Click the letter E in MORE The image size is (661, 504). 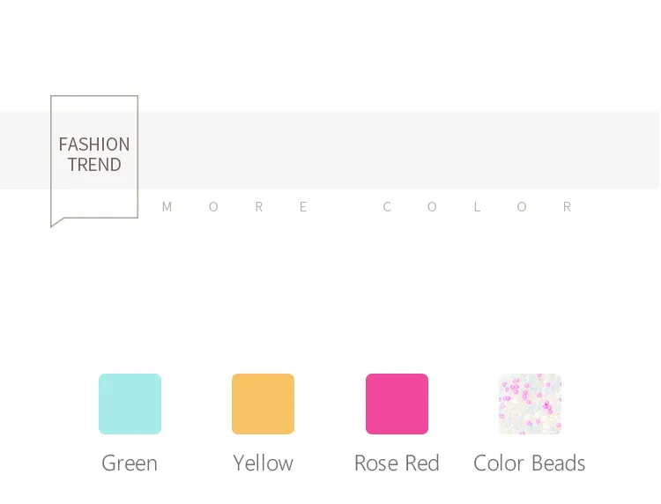303,207
